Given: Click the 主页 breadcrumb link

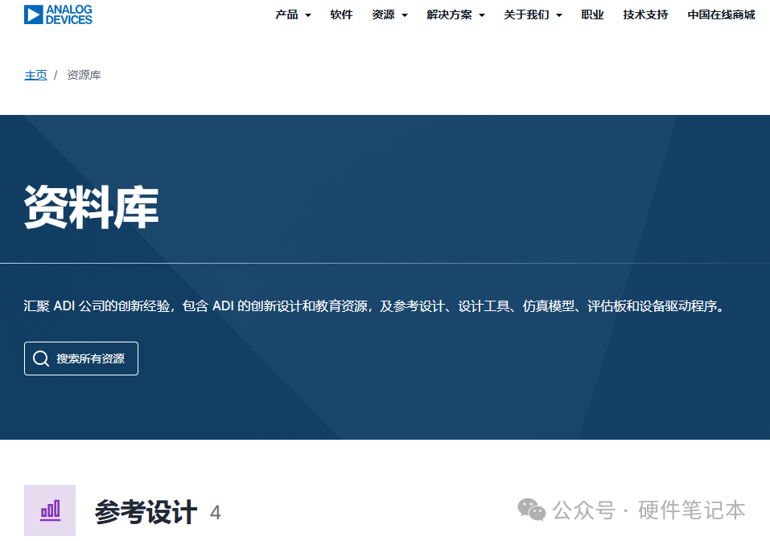Looking at the screenshot, I should coord(35,75).
